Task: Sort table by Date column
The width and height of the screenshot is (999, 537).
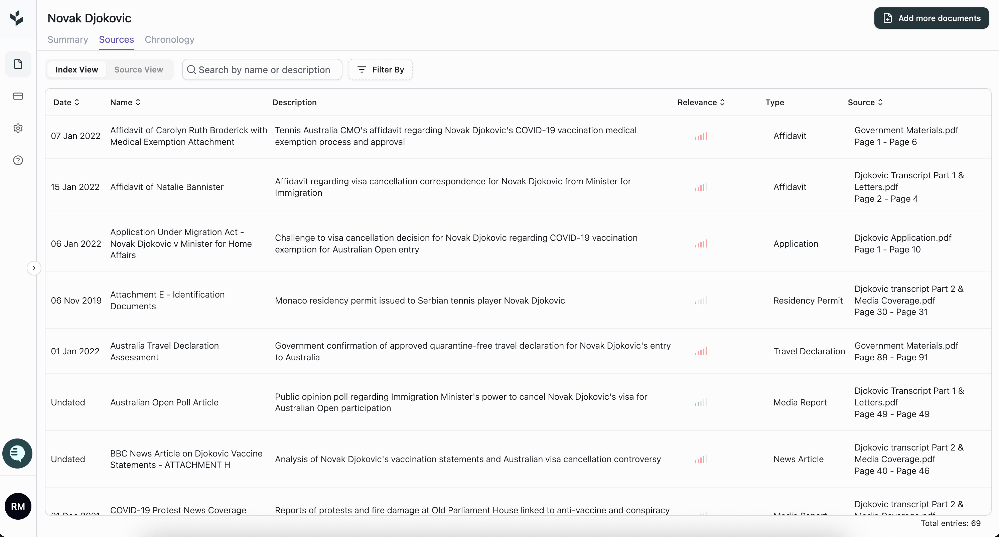Action: point(66,103)
